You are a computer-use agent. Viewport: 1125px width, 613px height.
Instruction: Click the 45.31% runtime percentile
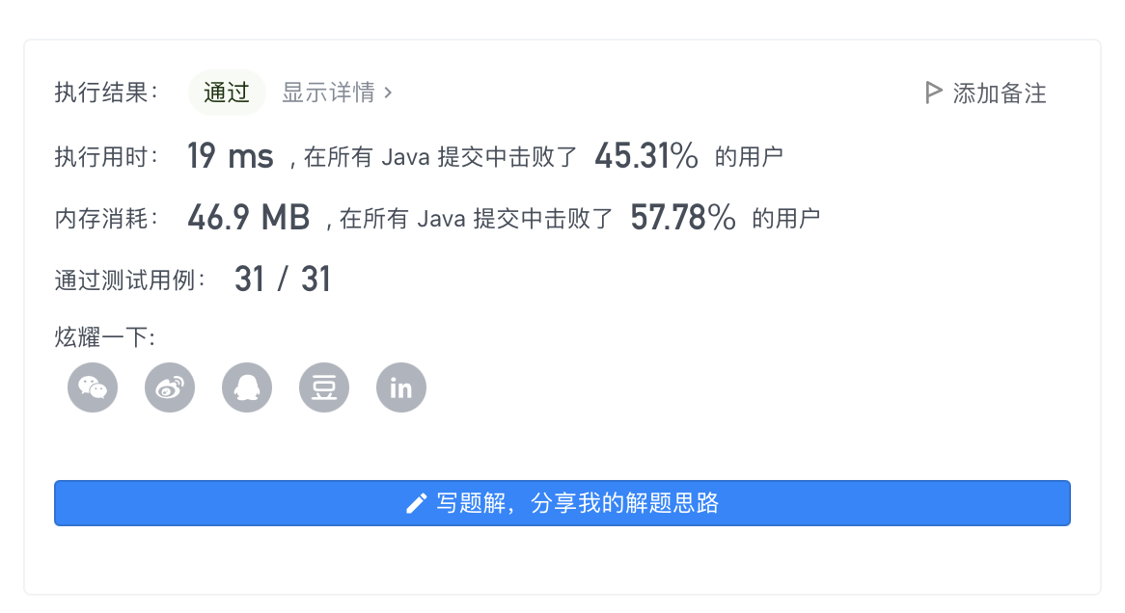pos(645,156)
